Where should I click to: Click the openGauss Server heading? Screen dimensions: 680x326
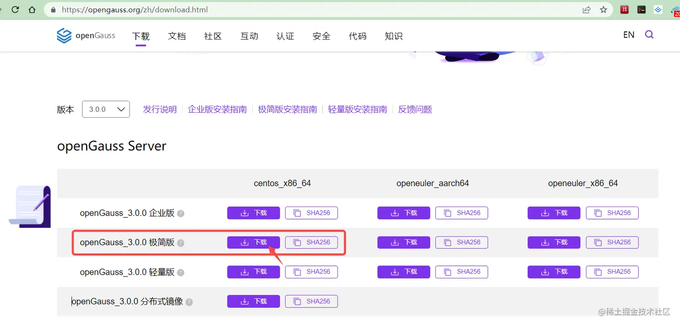pyautogui.click(x=112, y=146)
